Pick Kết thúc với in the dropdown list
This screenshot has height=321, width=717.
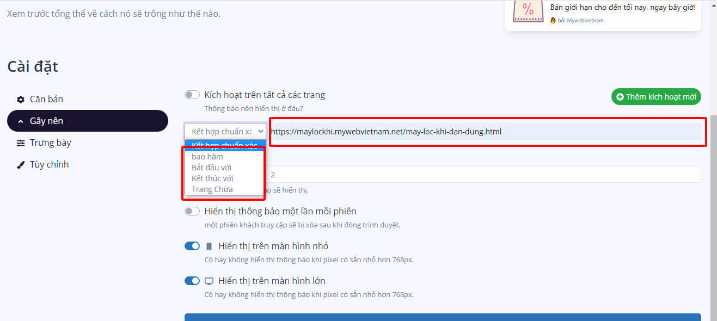(x=212, y=178)
